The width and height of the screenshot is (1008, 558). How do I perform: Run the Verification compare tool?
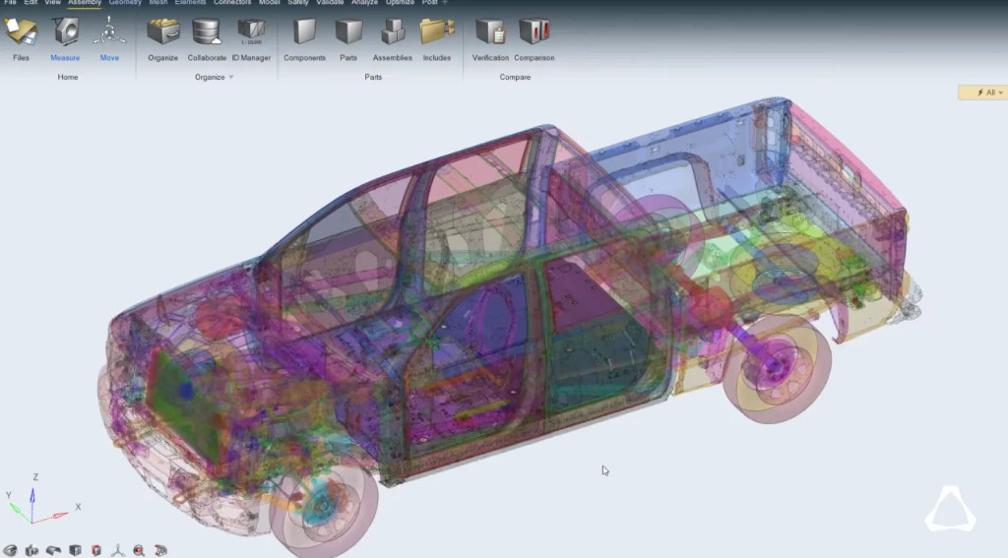coord(490,35)
